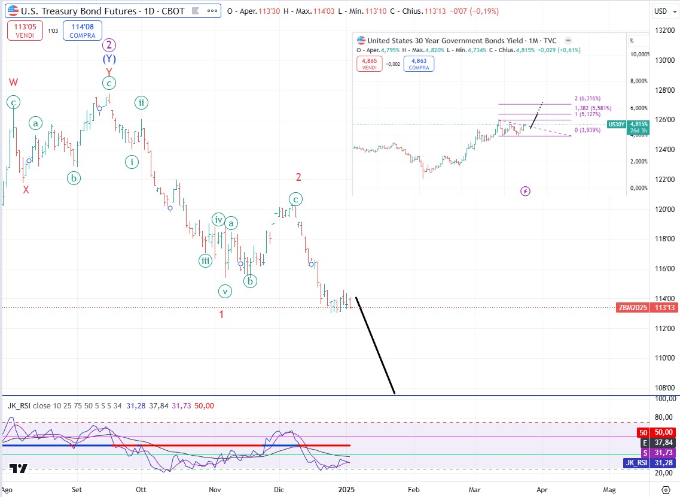Open the U.S. Treasury Bond Futures symbol title

click(x=103, y=11)
